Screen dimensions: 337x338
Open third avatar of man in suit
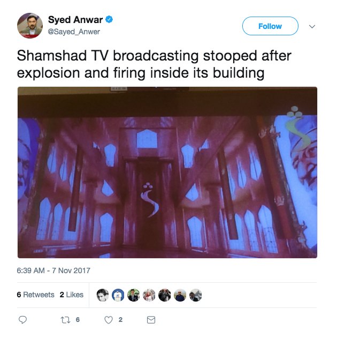coord(134,295)
